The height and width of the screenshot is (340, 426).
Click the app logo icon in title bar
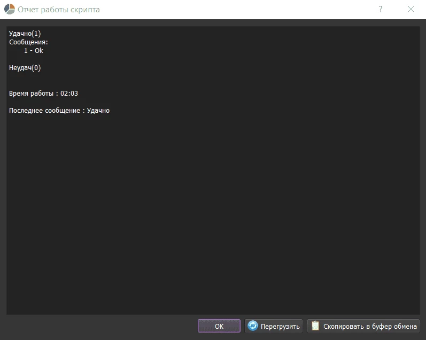tap(10, 9)
